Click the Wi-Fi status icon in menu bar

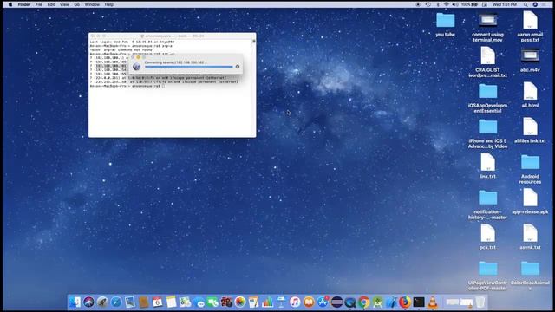point(447,4)
